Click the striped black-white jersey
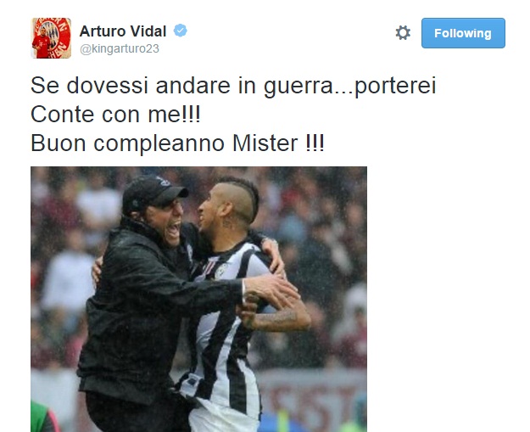This screenshot has width=530, height=432. click(223, 328)
